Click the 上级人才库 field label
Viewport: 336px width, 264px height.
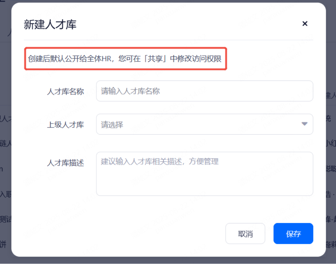tap(65, 125)
